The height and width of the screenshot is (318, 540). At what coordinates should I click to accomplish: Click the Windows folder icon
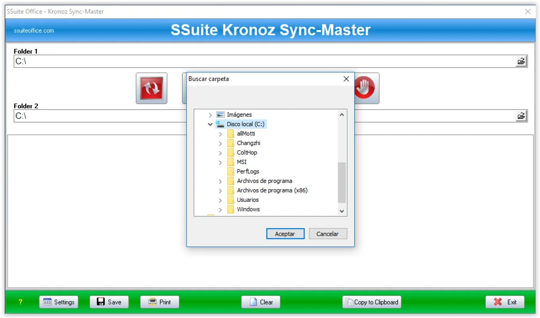[231, 209]
